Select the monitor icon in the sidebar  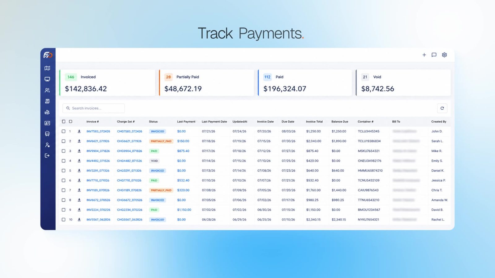point(47,79)
